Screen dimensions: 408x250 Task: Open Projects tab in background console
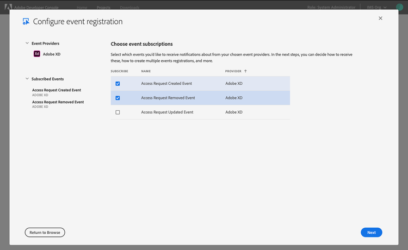pyautogui.click(x=103, y=7)
